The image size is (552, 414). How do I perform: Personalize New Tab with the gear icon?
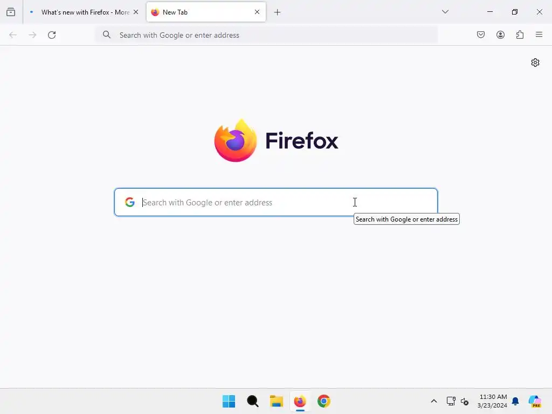point(535,63)
